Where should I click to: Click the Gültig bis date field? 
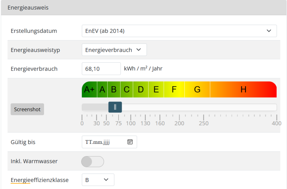point(105,142)
